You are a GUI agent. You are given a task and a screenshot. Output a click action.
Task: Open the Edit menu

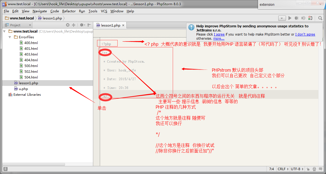[15, 11]
